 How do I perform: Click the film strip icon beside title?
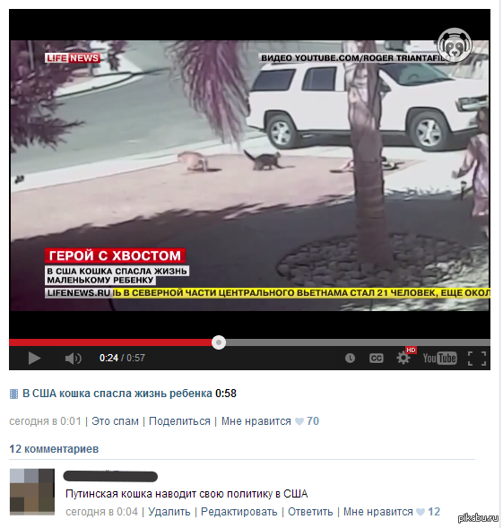click(x=13, y=394)
